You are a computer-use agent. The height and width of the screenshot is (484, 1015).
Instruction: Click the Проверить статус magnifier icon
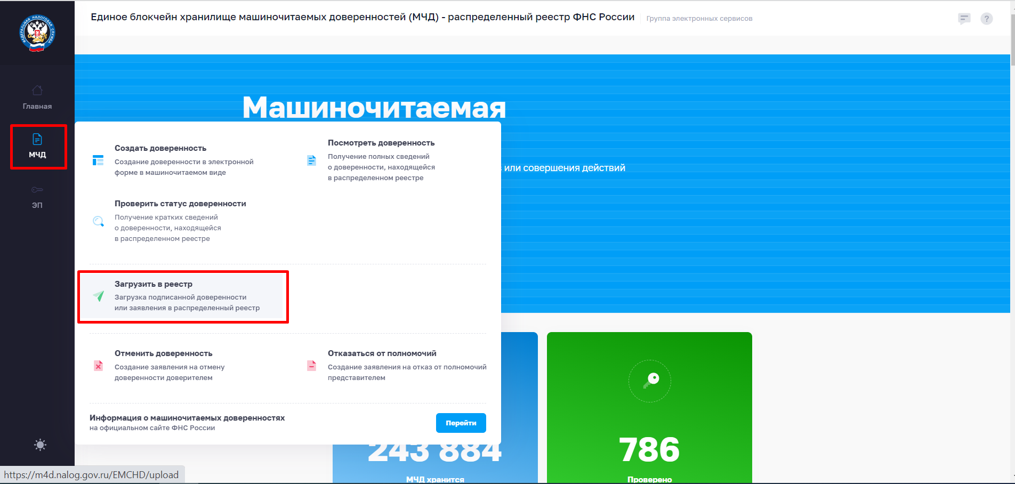[x=99, y=221]
